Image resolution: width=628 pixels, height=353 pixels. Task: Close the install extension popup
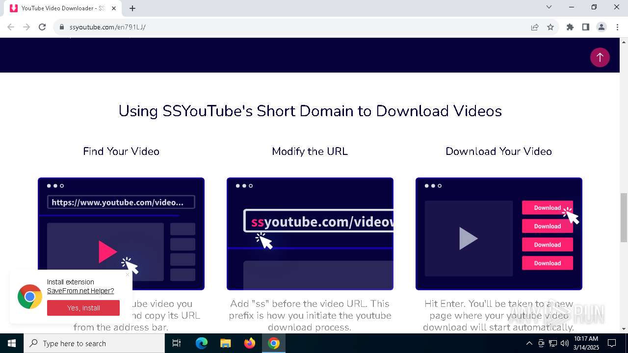click(128, 275)
